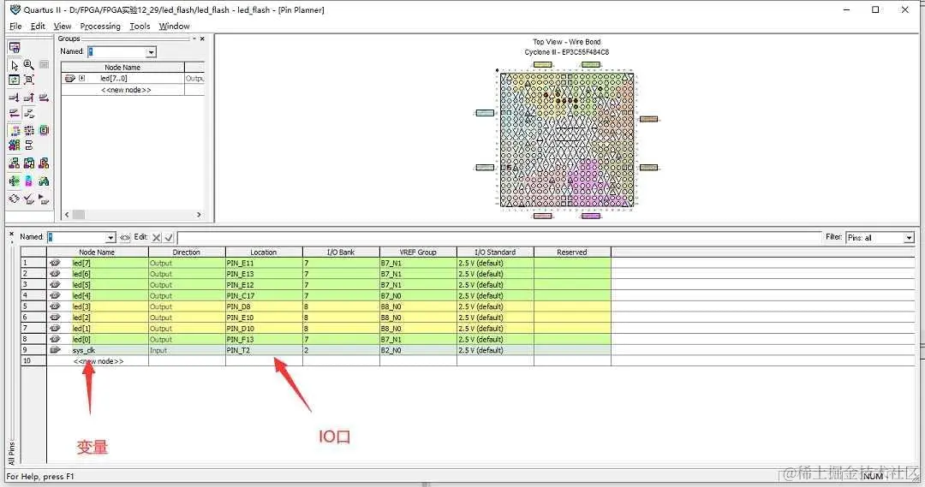
Task: Open the Groups panel options arrow
Action: 194,39
